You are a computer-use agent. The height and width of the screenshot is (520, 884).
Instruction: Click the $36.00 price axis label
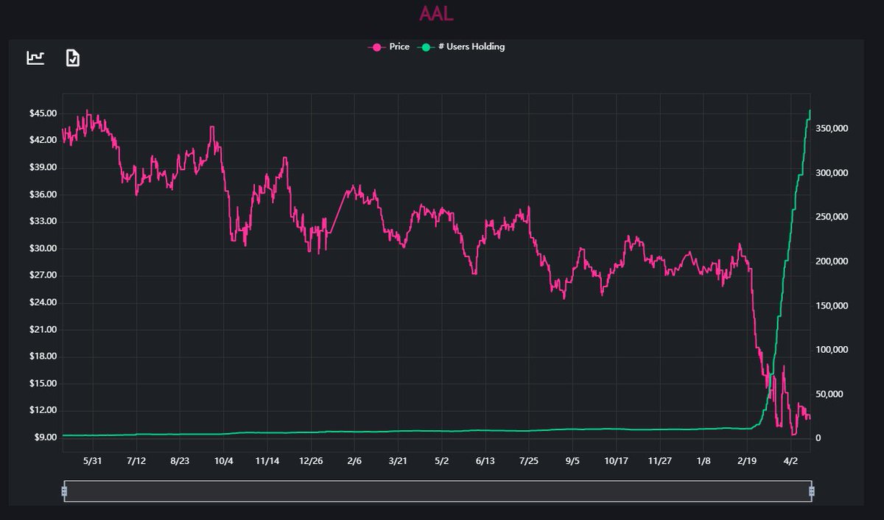(43, 194)
